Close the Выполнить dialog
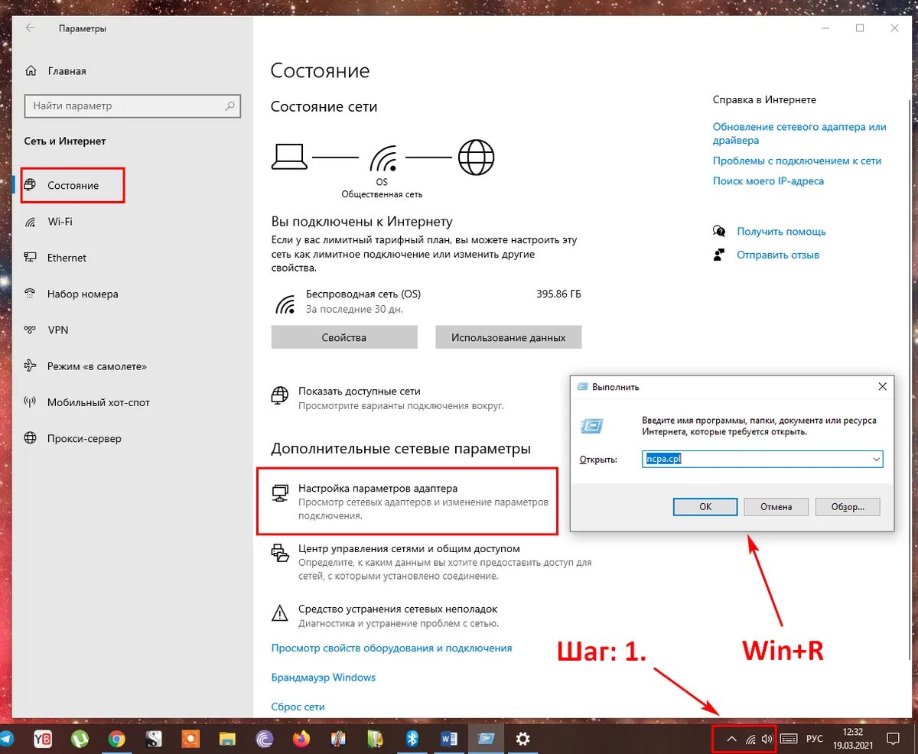The height and width of the screenshot is (754, 918). tap(882, 387)
